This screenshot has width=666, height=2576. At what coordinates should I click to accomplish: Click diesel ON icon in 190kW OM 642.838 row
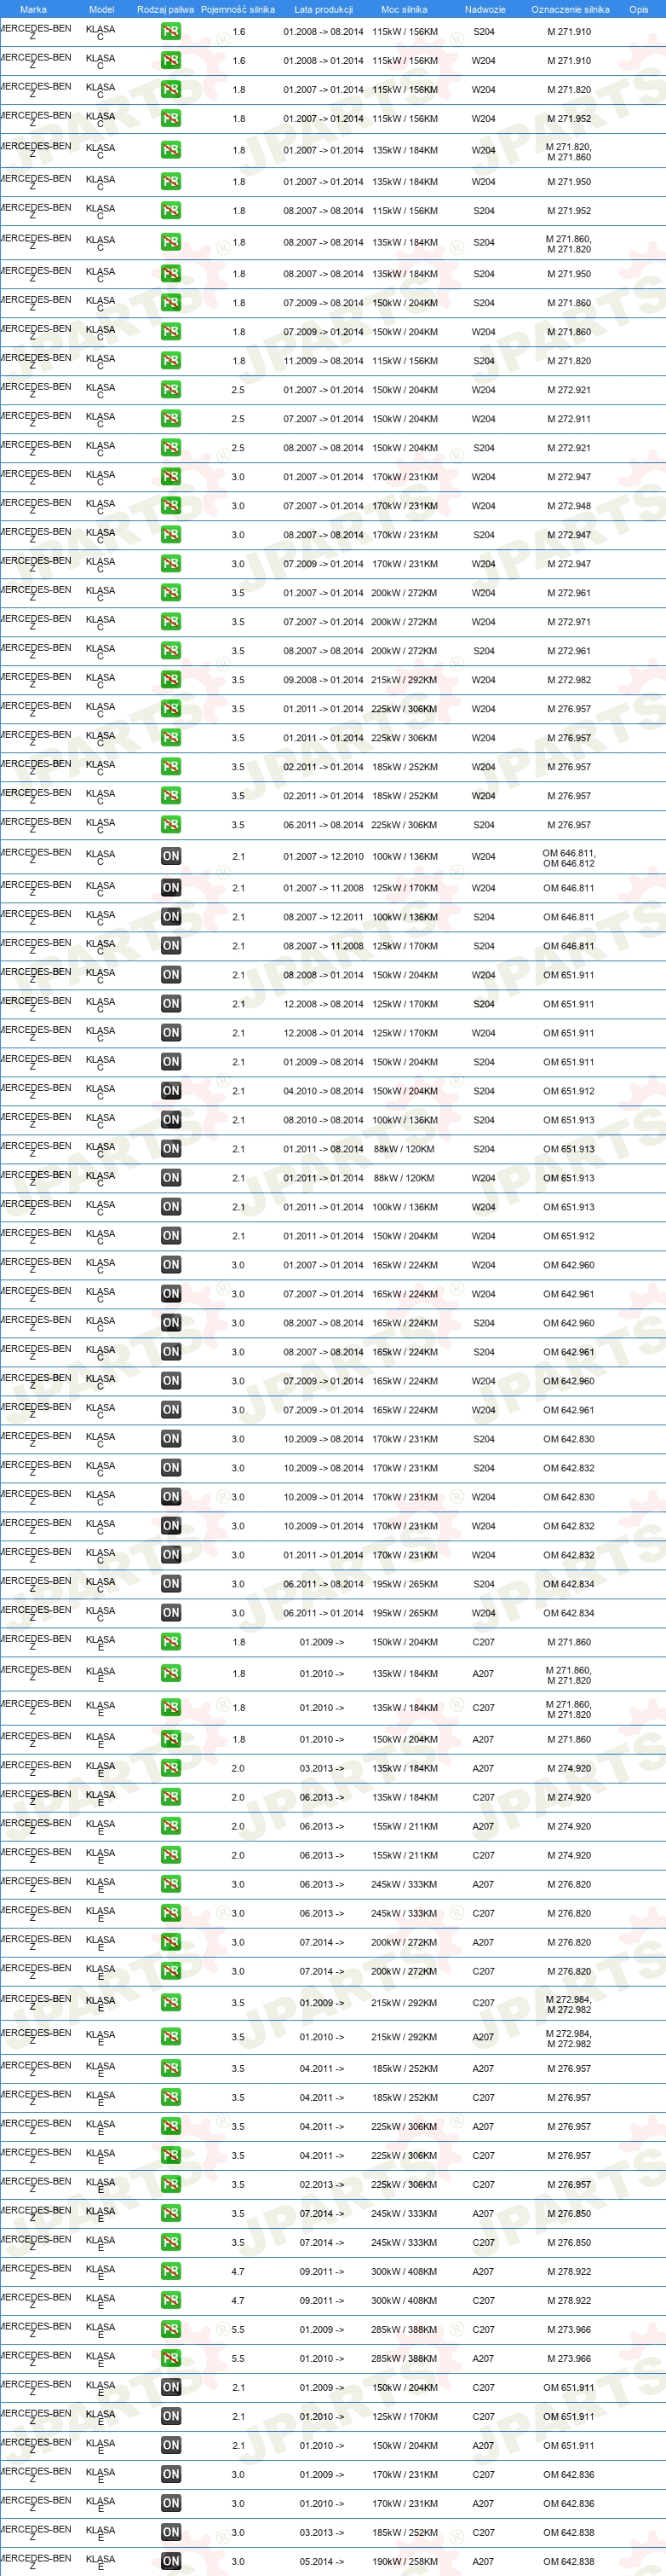(170, 2562)
